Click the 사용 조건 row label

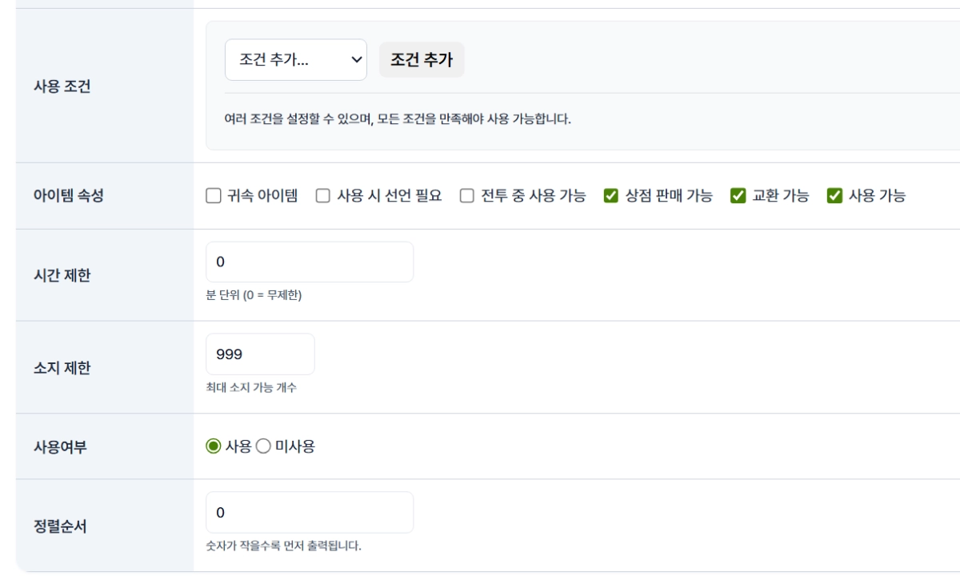click(62, 86)
